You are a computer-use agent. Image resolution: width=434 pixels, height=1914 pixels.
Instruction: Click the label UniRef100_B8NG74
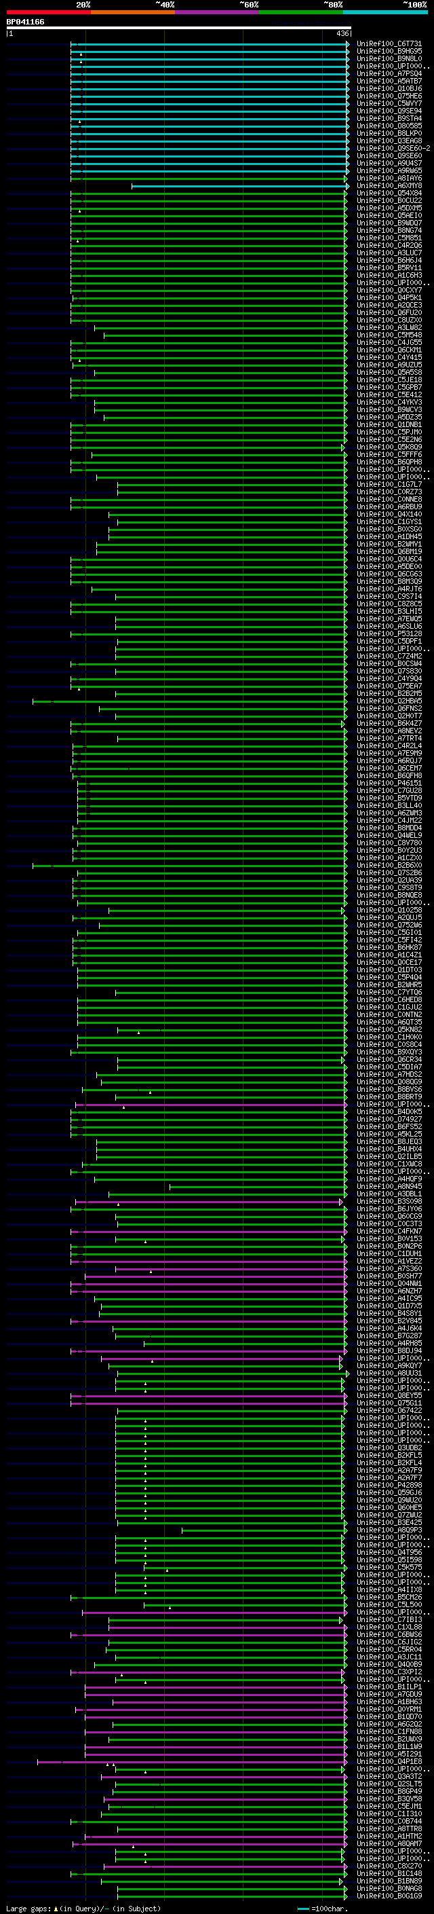389,230
